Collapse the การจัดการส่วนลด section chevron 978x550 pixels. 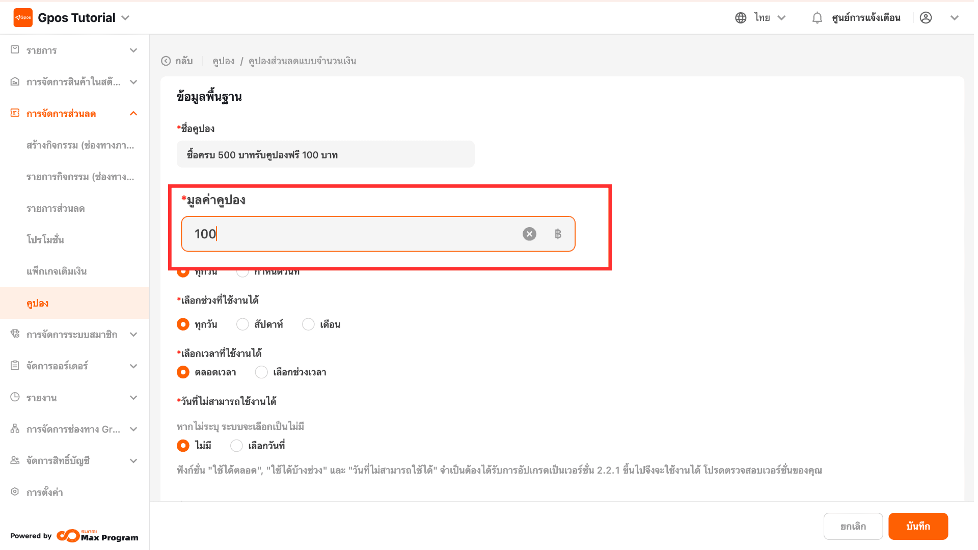click(x=133, y=114)
